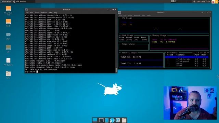Viewport: 219px width, 123px height.
Task: Select the xfce4-panel process row
Action: tap(186, 61)
